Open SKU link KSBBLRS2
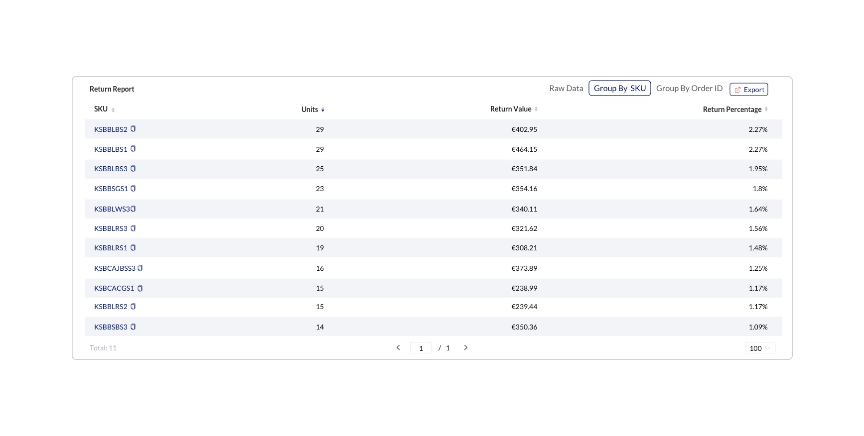Image resolution: width=864 pixels, height=436 pixels. pos(111,307)
